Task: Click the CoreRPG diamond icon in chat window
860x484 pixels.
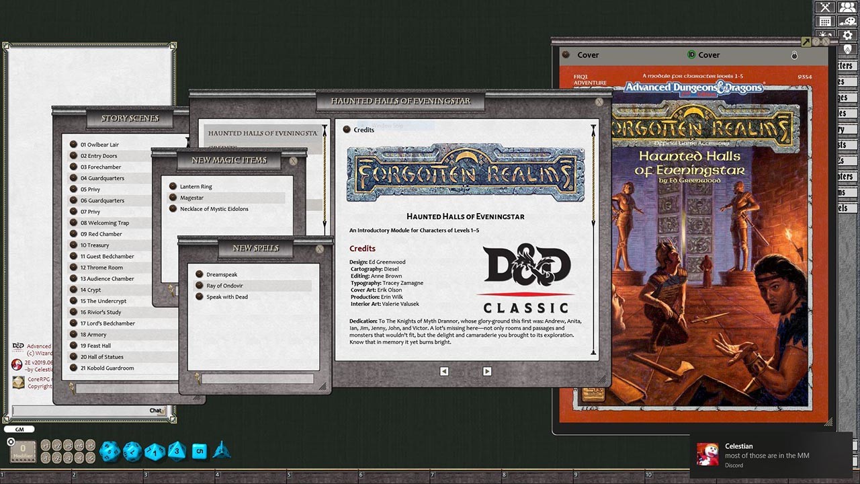Action: pyautogui.click(x=18, y=383)
